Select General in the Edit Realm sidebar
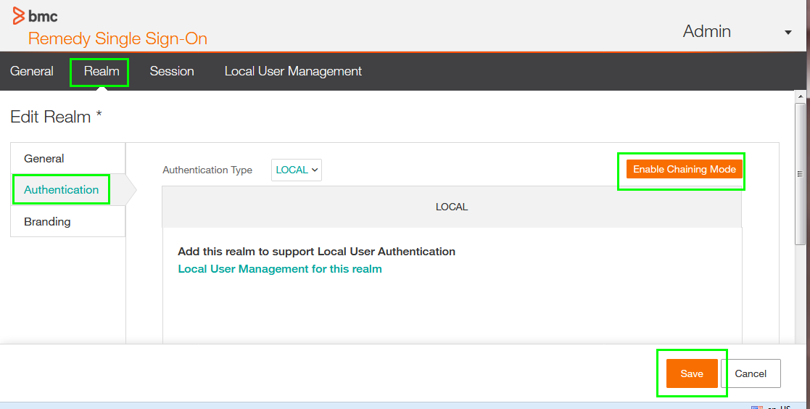 (x=67, y=159)
